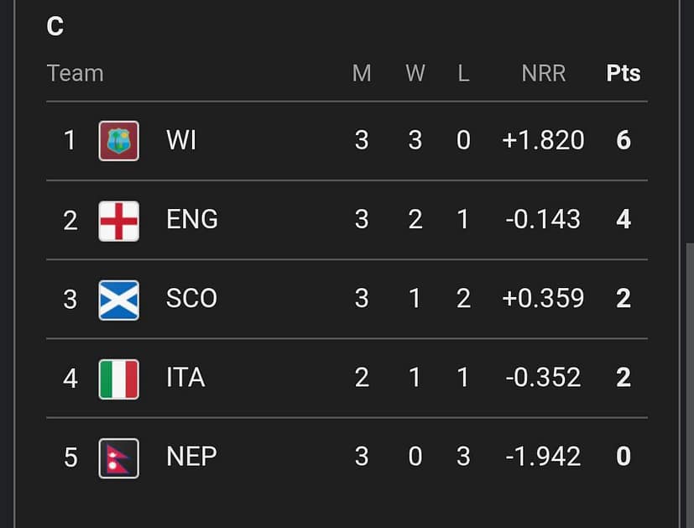Screen dimensions: 694x528
Task: Click the M matches column header
Action: tap(362, 74)
